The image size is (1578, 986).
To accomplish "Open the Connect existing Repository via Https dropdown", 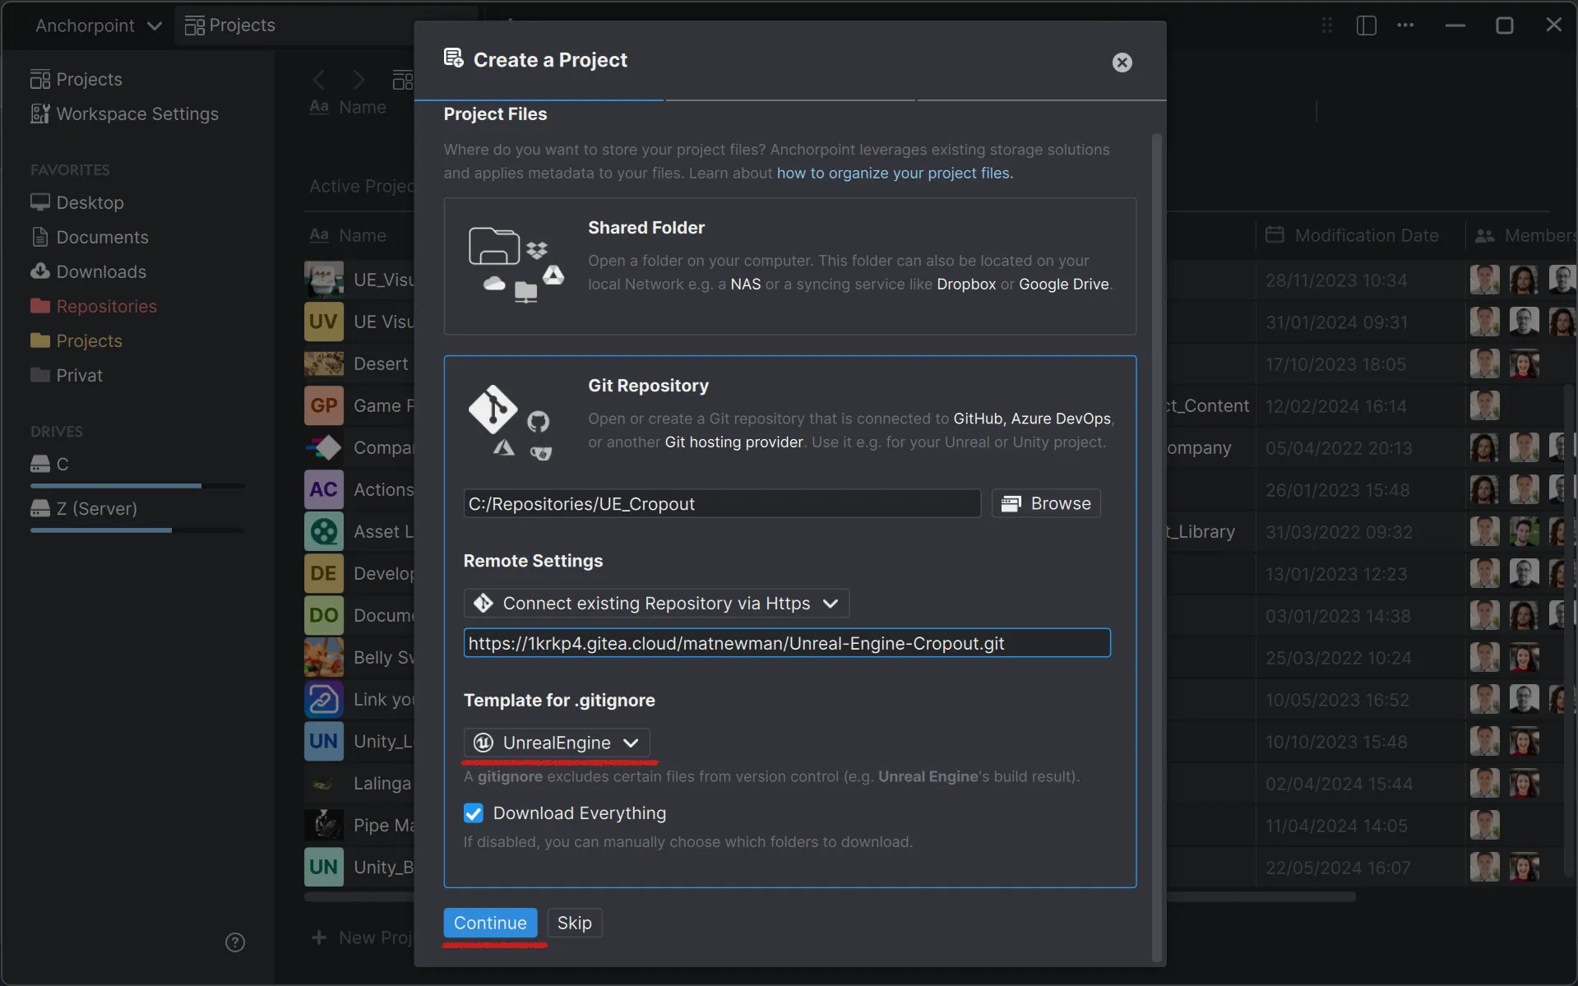I will pos(655,603).
